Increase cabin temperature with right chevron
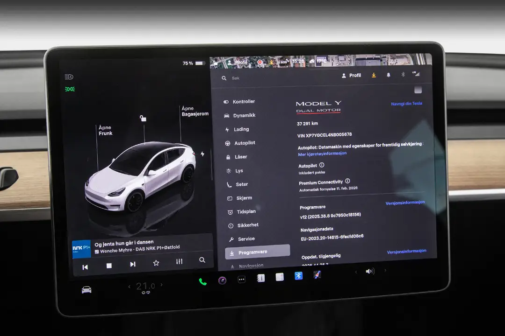The image size is (505, 336). pyautogui.click(x=161, y=285)
